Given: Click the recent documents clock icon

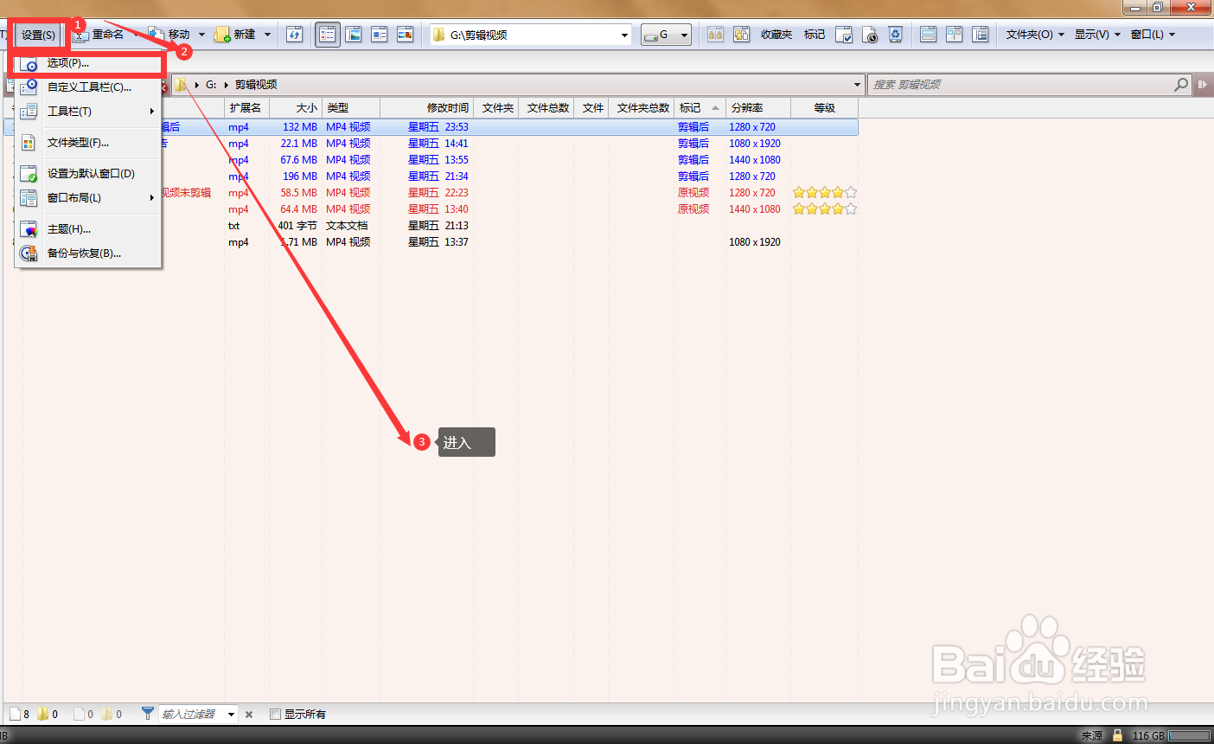Looking at the screenshot, I should click(870, 35).
